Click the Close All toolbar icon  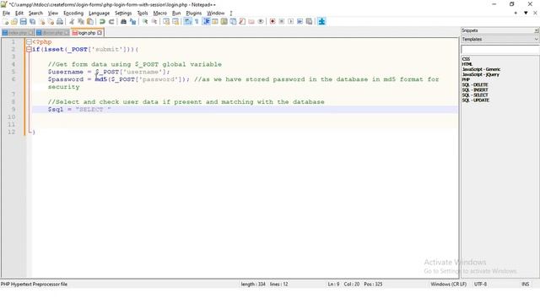51,21
